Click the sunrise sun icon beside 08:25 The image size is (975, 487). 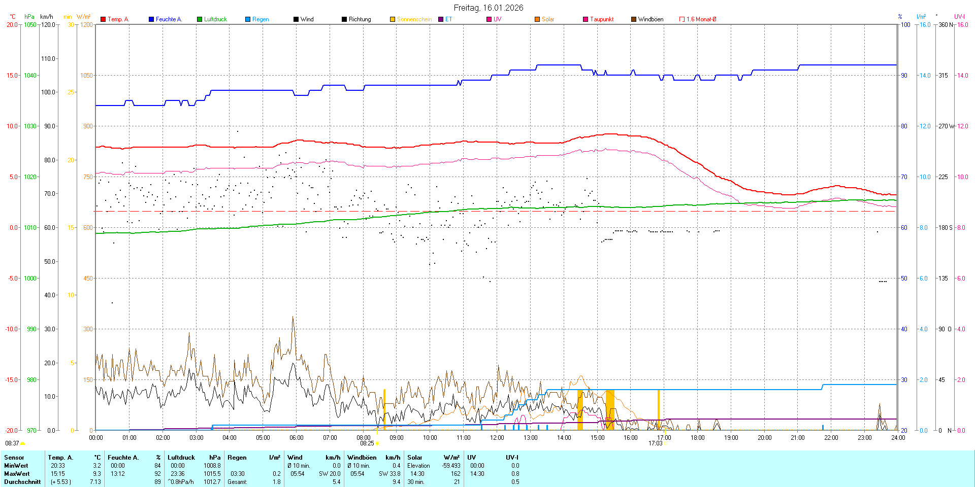pos(377,443)
